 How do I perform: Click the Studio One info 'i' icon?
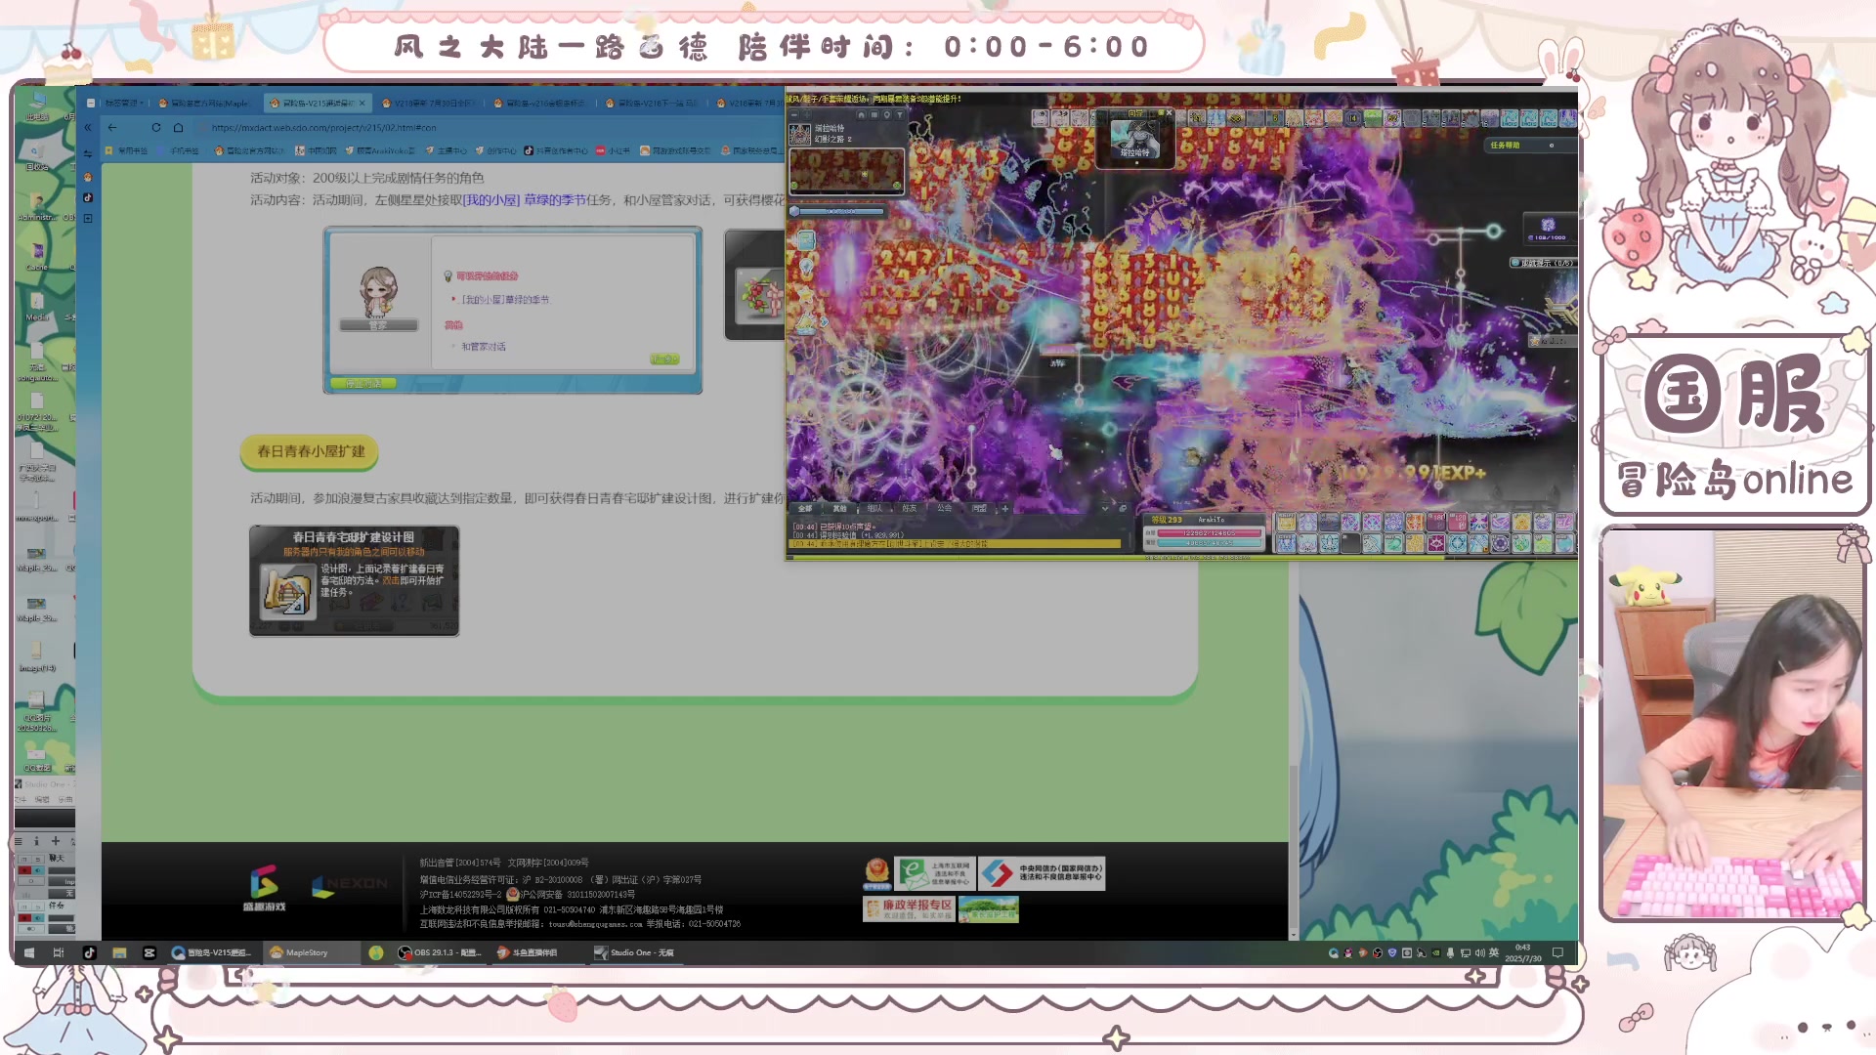pyautogui.click(x=36, y=840)
